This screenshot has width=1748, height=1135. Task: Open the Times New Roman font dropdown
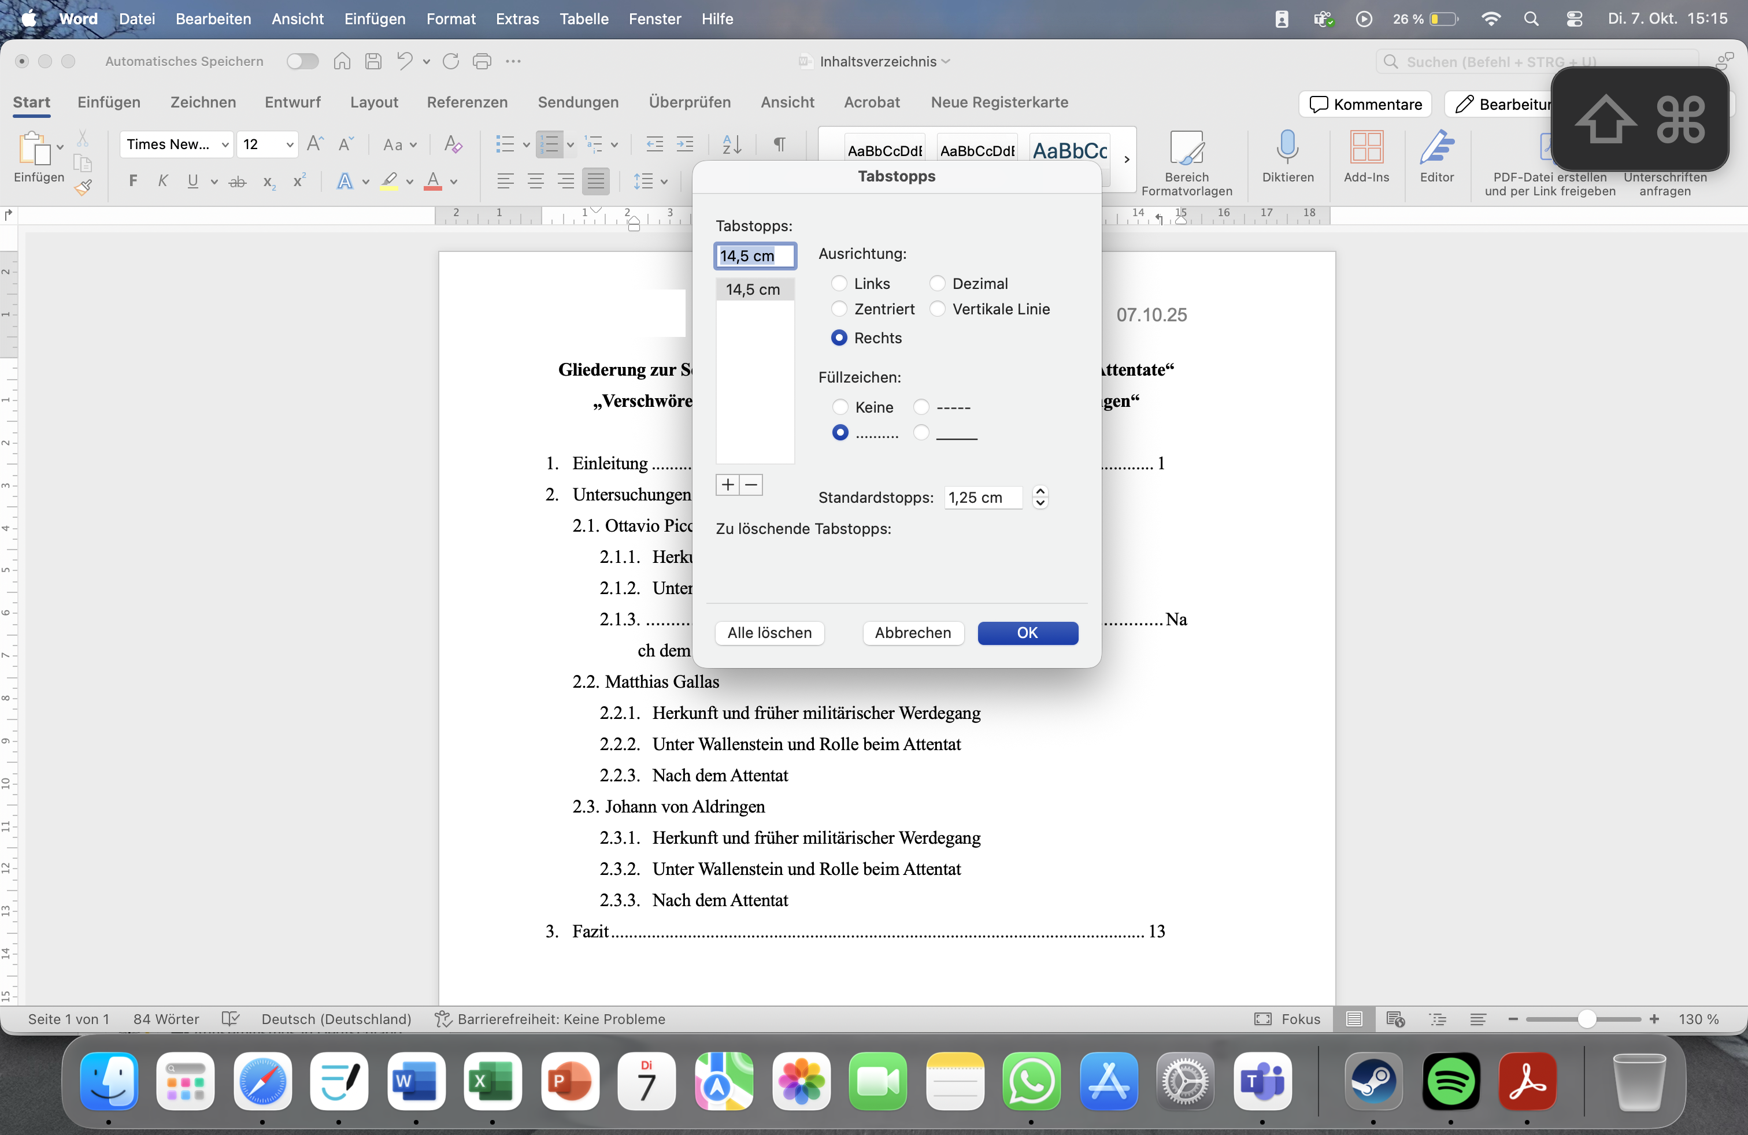tap(176, 144)
